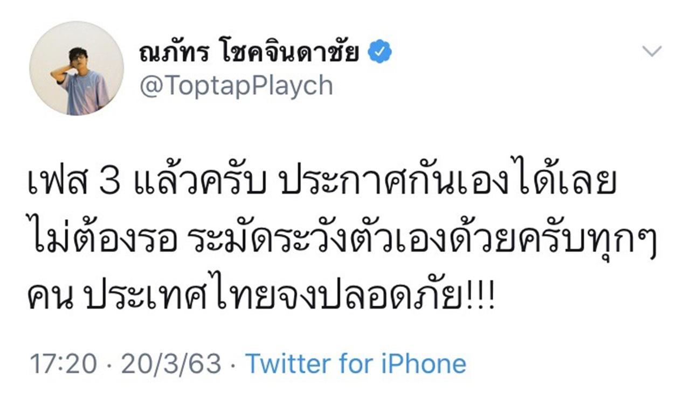Click the word Twitter in the footer

(x=288, y=364)
